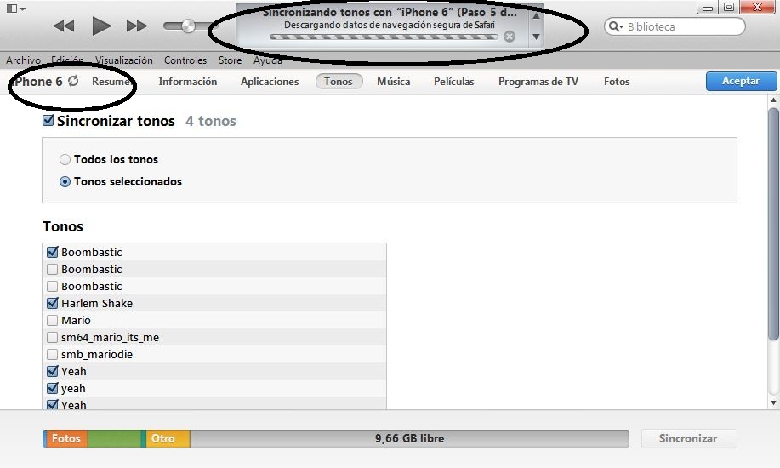This screenshot has width=780, height=468.
Task: Click the 9,66 GB libre capacity bar
Action: 409,438
